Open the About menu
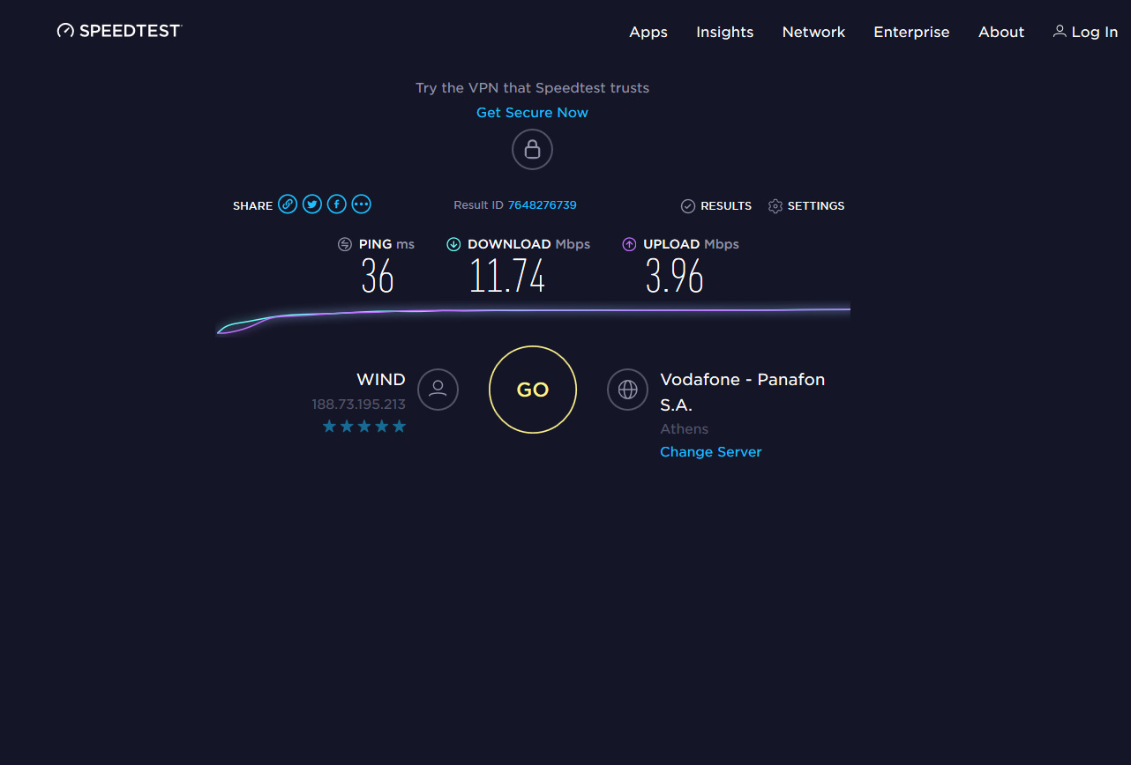 [1001, 32]
